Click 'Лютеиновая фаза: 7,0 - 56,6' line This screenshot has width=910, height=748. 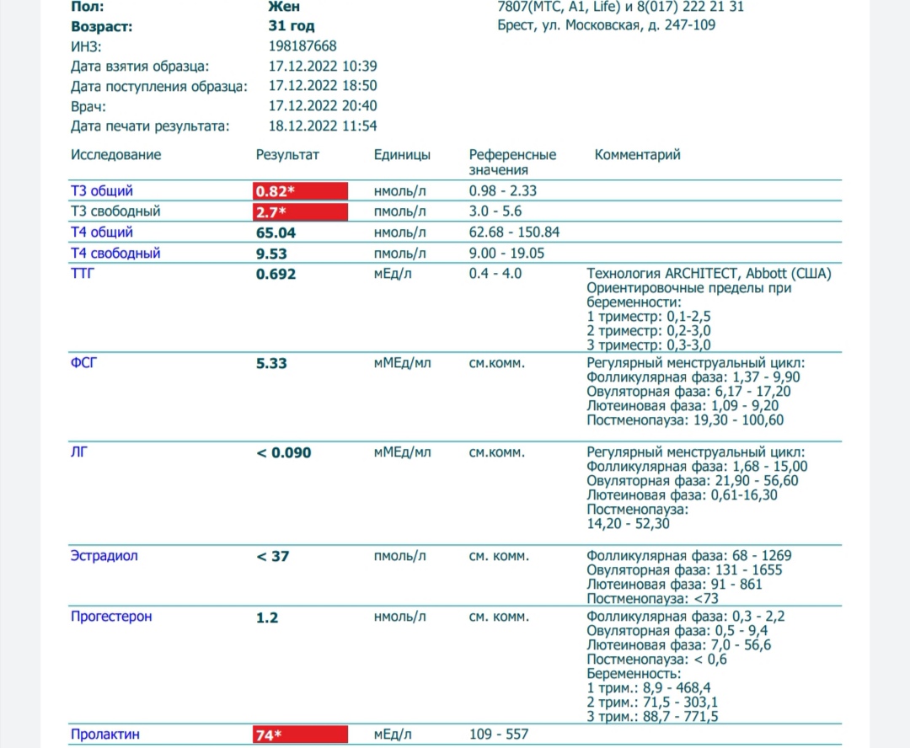pos(678,645)
